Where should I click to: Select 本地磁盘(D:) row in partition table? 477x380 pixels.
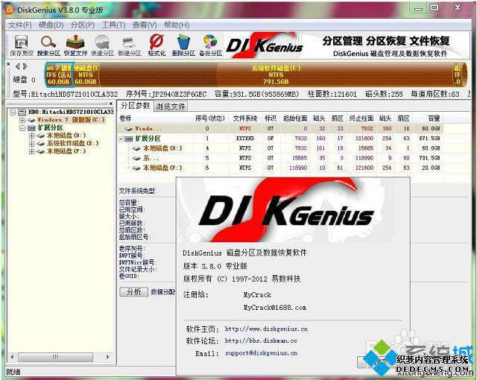pos(280,148)
